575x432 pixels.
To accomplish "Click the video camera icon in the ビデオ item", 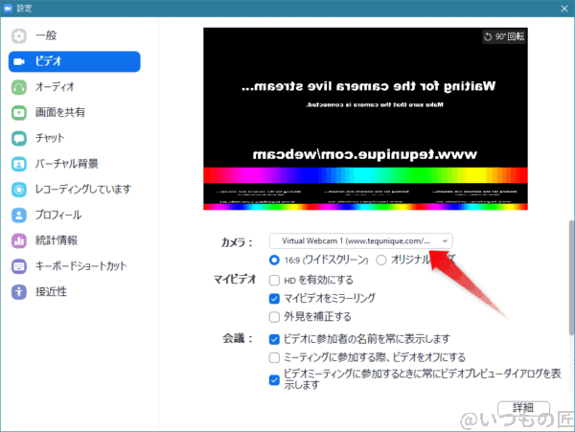I will pyautogui.click(x=19, y=61).
